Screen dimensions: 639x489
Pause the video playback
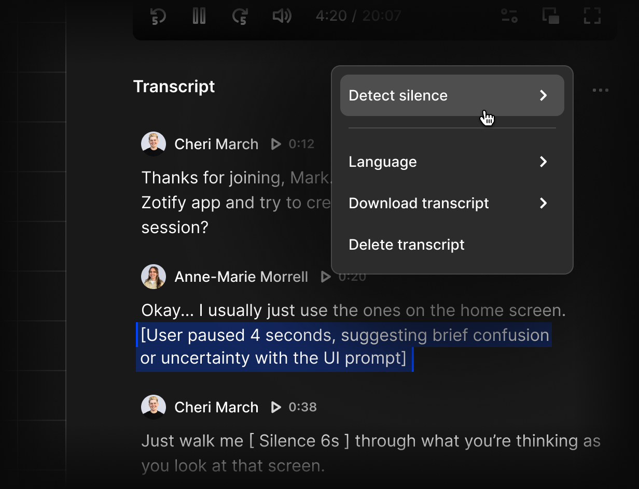point(199,16)
